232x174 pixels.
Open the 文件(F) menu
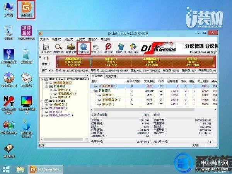coord(44,39)
